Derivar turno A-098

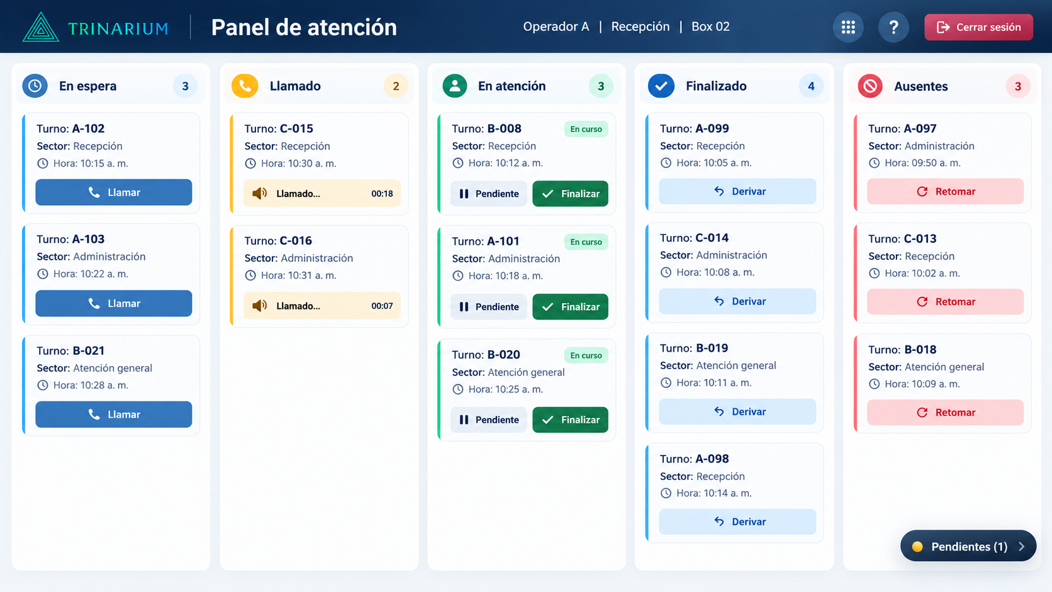click(x=737, y=522)
